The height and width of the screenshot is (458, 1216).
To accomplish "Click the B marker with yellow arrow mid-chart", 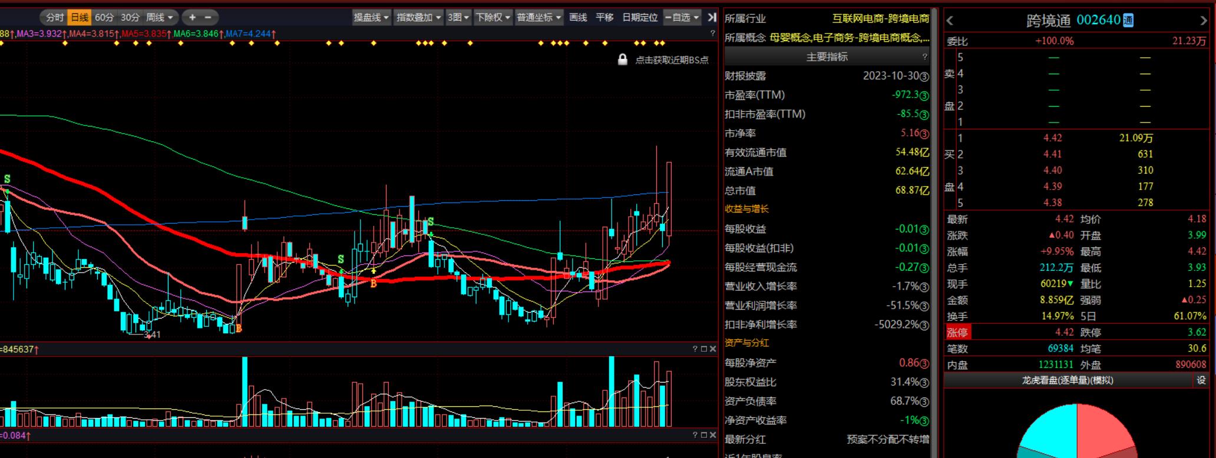I will 374,284.
